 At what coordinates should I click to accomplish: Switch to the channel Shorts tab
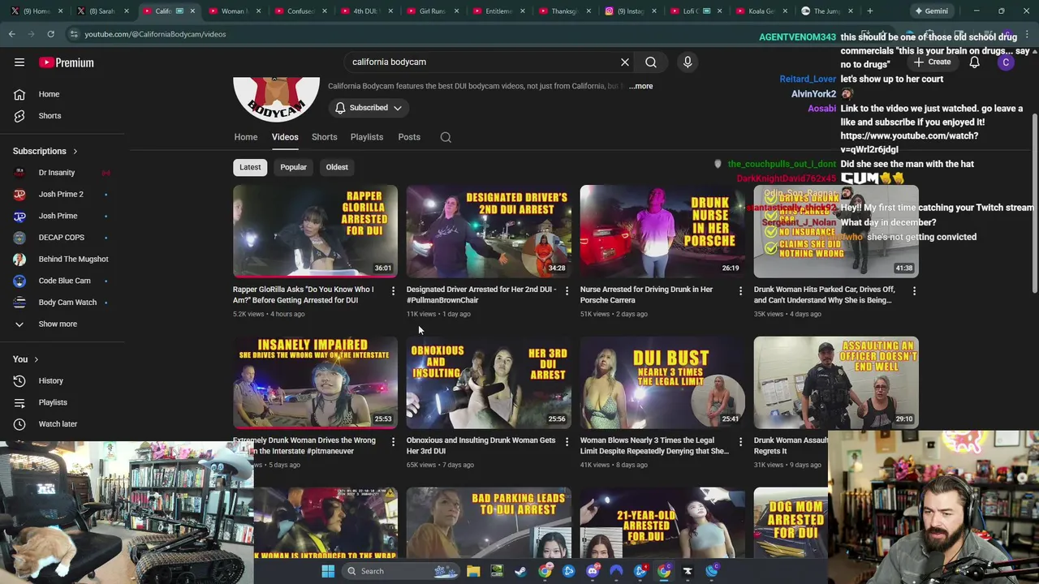pyautogui.click(x=325, y=137)
